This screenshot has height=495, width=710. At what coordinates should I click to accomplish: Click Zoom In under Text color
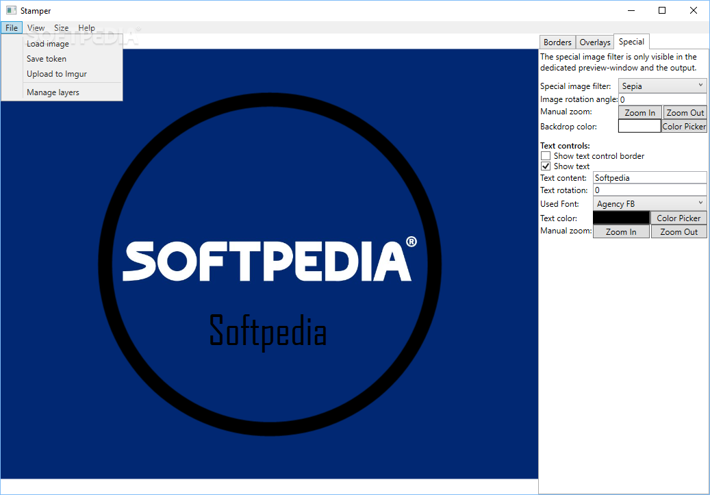(621, 231)
